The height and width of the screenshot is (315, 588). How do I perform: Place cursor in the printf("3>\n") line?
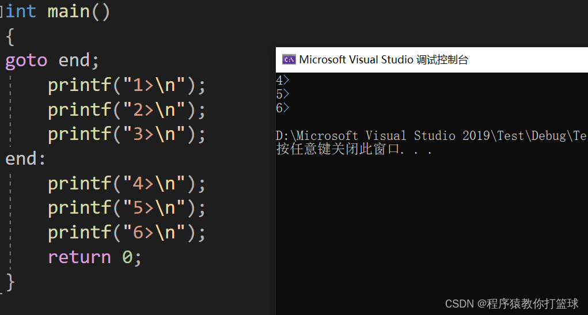pyautogui.click(x=126, y=134)
